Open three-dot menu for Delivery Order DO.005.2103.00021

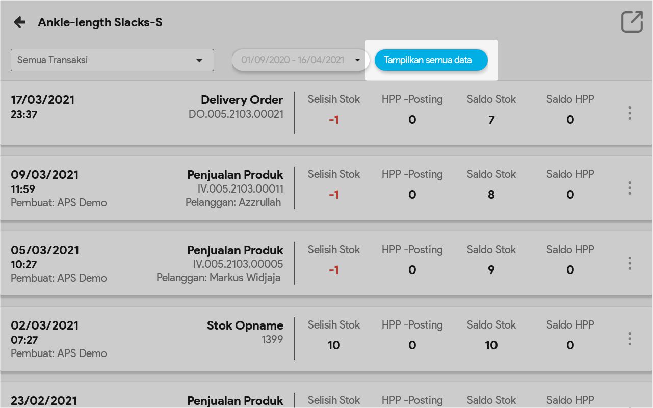[630, 113]
